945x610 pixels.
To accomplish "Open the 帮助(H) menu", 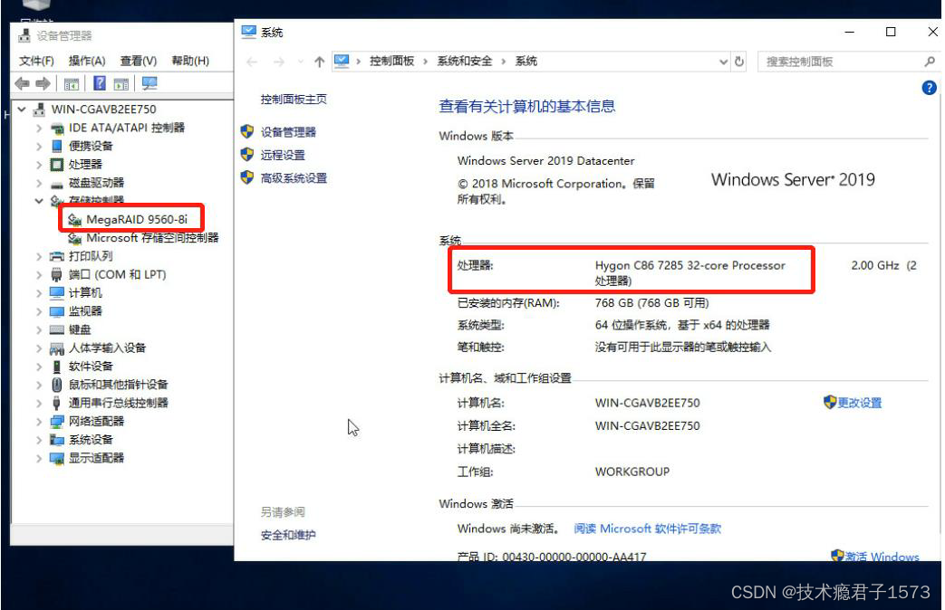I will click(x=190, y=61).
